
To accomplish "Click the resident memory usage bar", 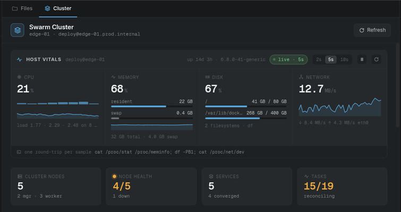I will click(x=152, y=106).
